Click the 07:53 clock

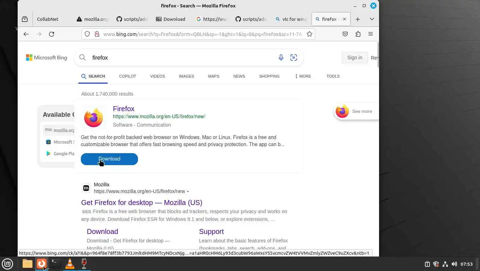(467, 264)
